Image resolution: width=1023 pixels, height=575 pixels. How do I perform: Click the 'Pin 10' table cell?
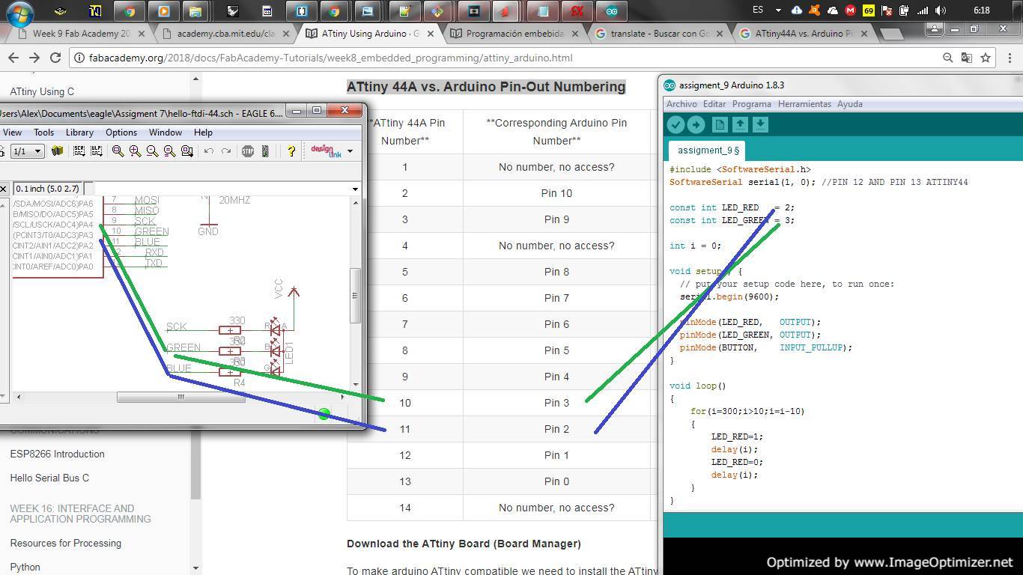click(556, 193)
